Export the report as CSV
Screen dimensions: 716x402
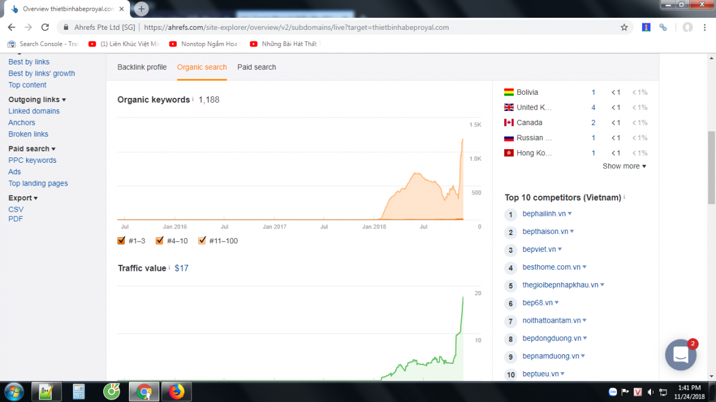tap(16, 209)
